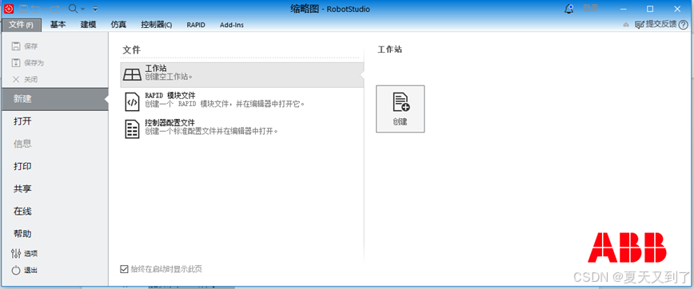Click the 控制器配置文件 document icon
Screen dimensions: 694x289
point(132,129)
